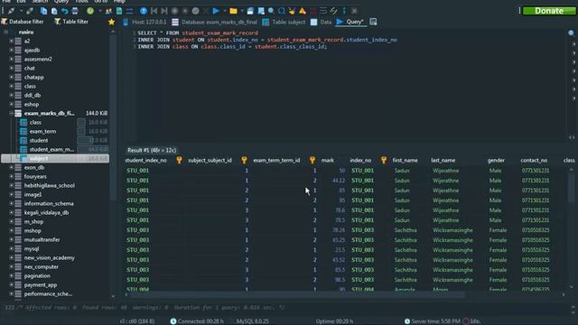578x325 pixels.
Task: Click the favorites star icon
Action: pyautogui.click(x=111, y=22)
